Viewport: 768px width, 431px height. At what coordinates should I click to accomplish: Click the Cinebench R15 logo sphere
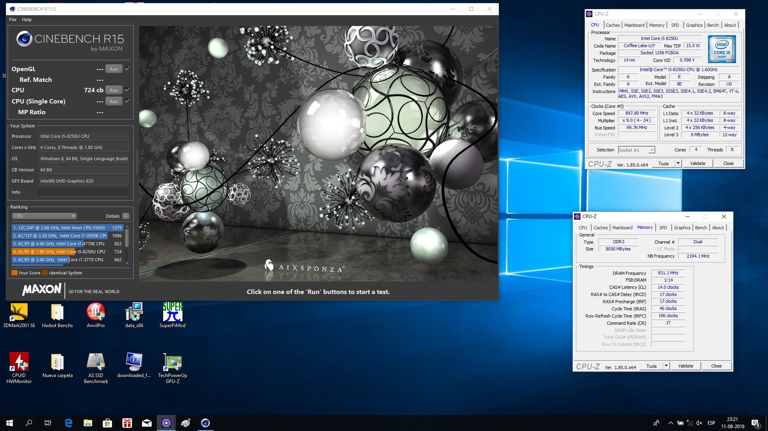point(24,39)
